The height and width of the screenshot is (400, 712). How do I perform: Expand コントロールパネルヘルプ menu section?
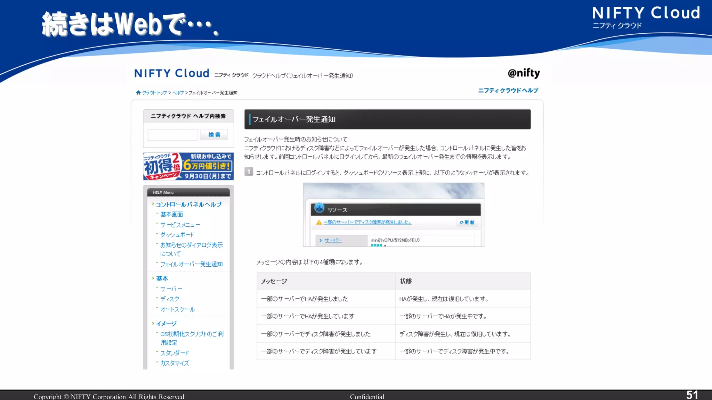coord(188,205)
